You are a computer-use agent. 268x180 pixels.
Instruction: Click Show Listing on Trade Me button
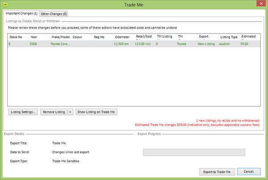(x=96, y=112)
